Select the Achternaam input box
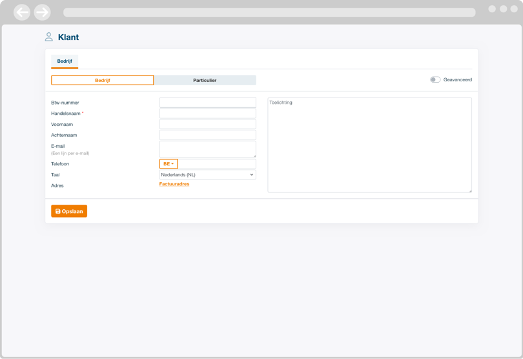The image size is (523, 359). (x=207, y=136)
